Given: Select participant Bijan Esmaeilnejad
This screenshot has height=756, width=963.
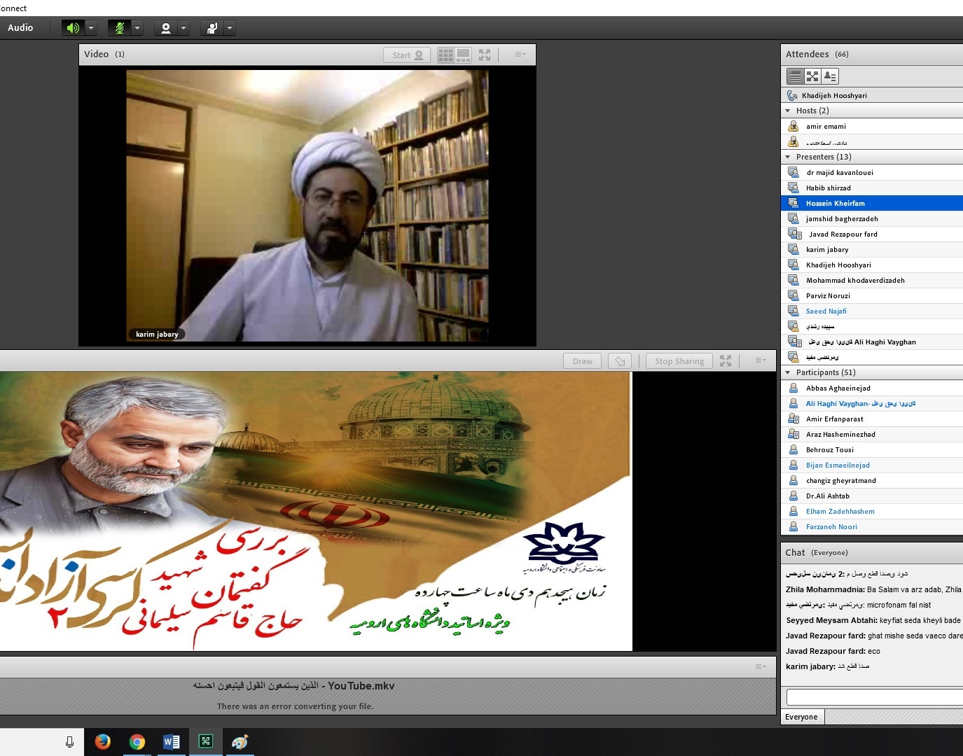Looking at the screenshot, I should point(872,465).
